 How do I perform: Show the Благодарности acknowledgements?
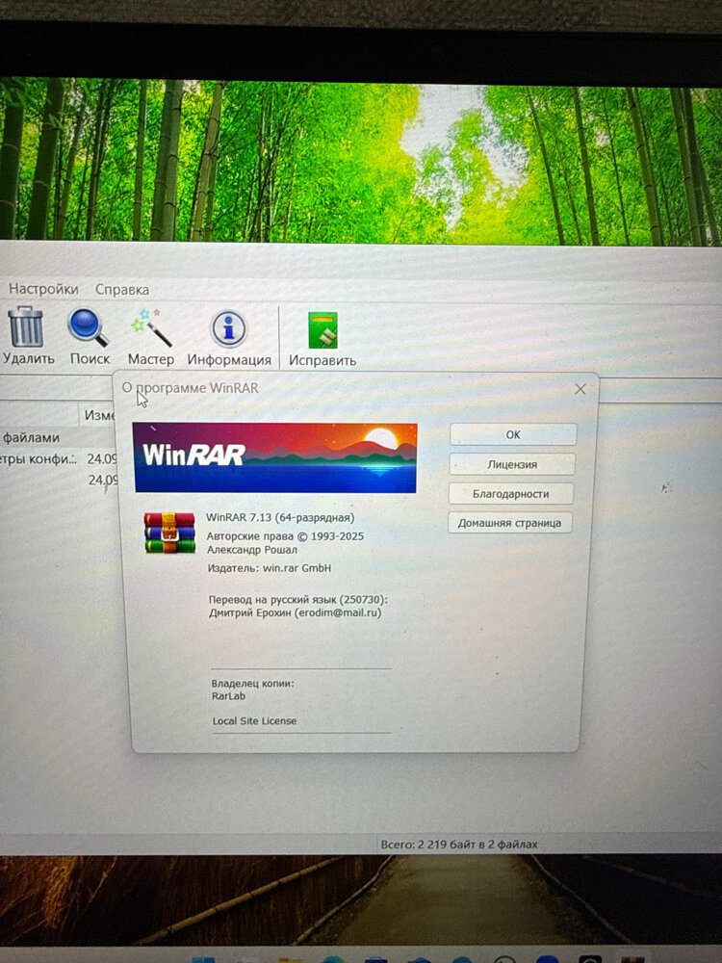click(x=511, y=494)
